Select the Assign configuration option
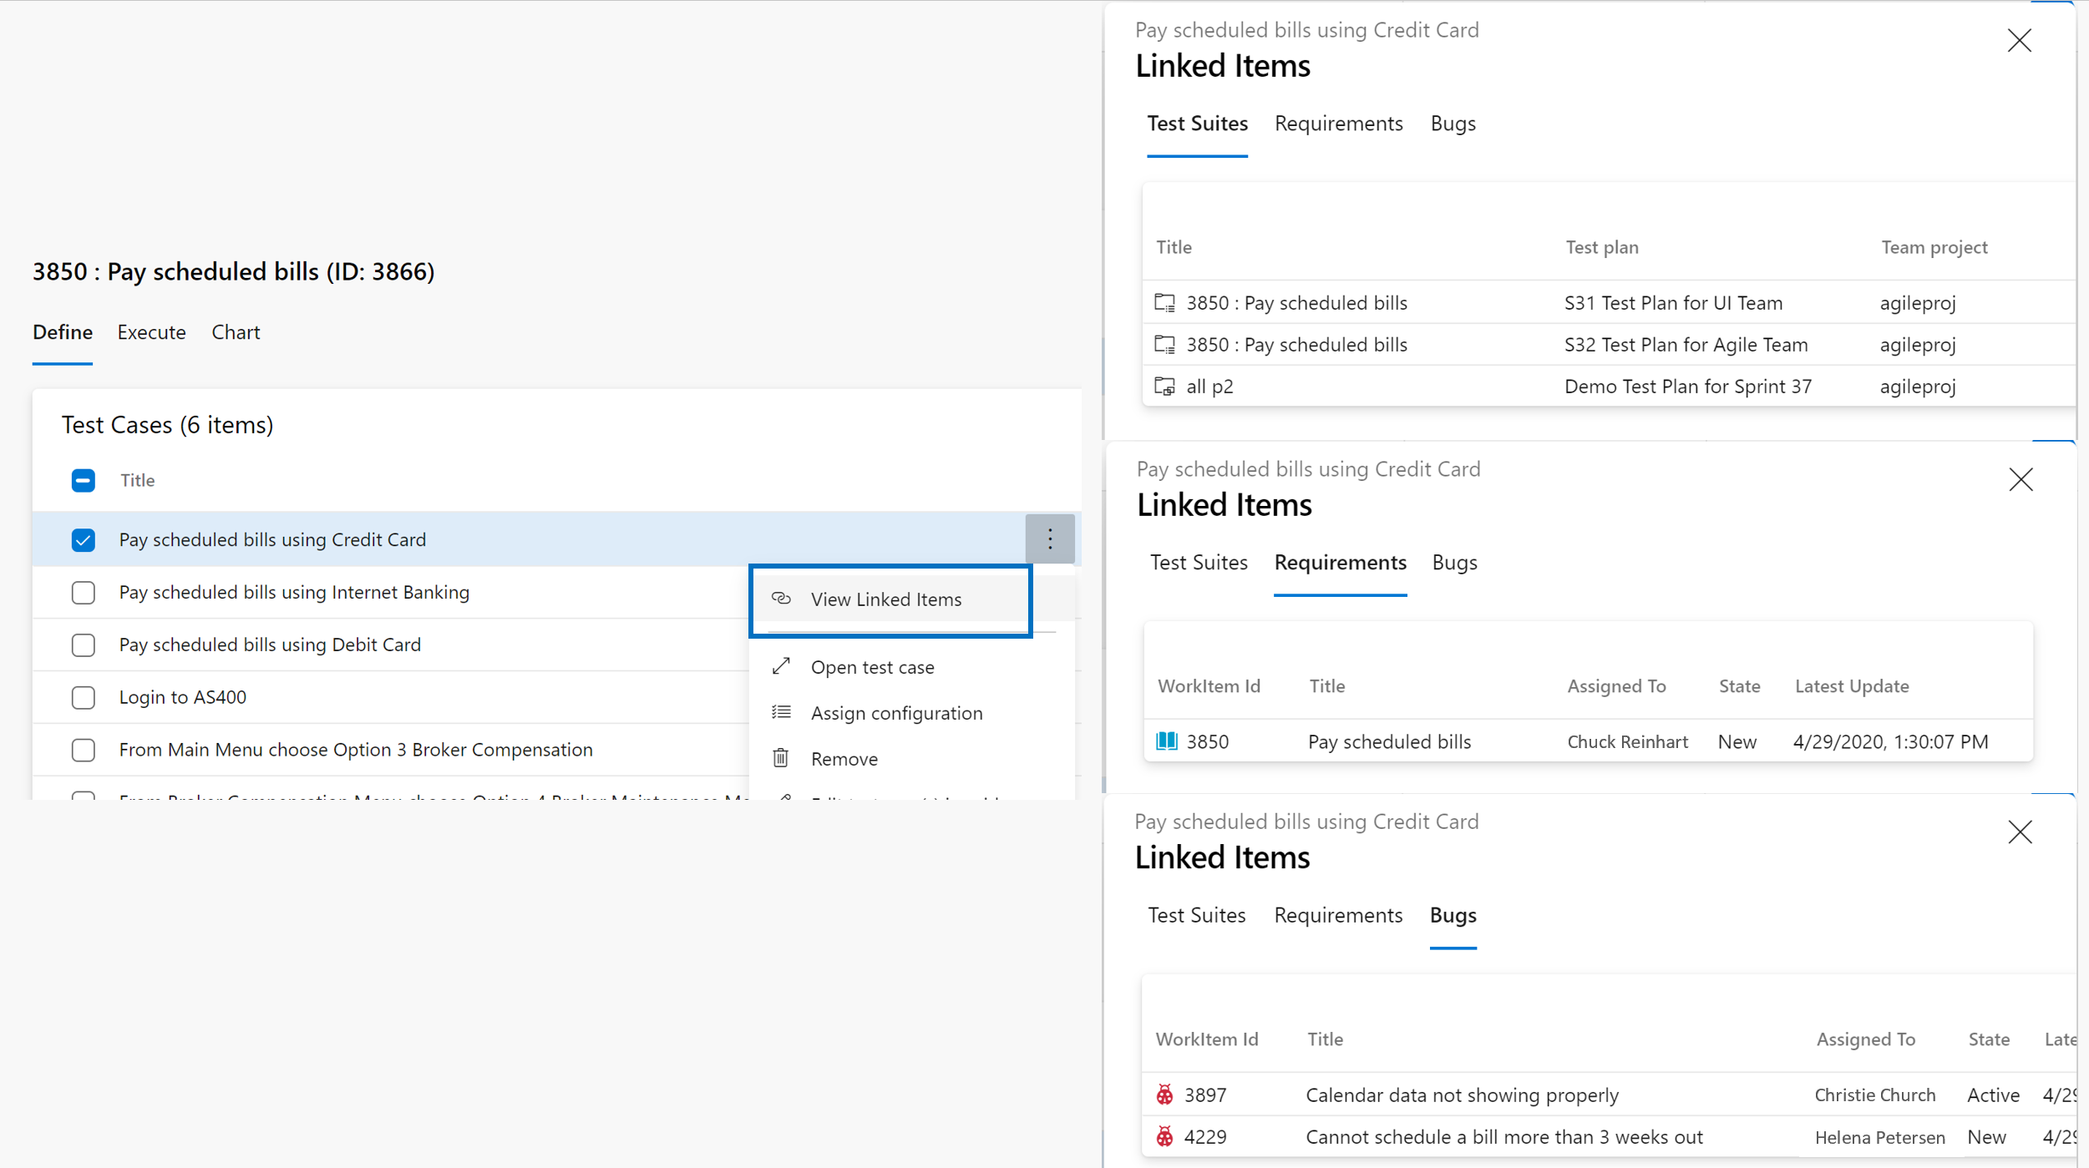Image resolution: width=2089 pixels, height=1168 pixels. pos(897,711)
